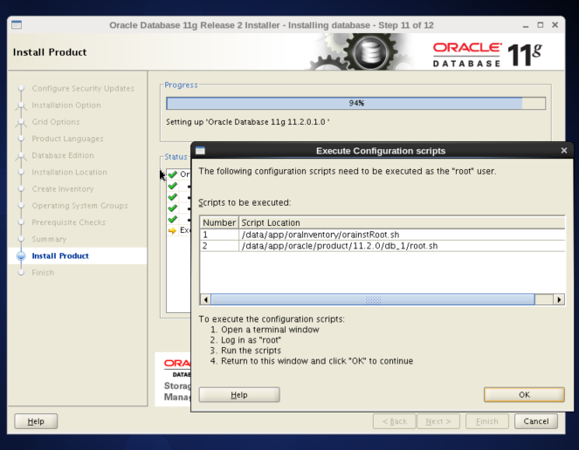
Task: Click number cell 1 in scripts table
Action: click(x=219, y=235)
